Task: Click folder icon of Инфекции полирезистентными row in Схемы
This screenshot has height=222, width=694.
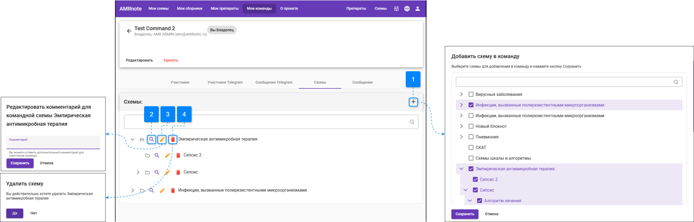Action: coord(142,190)
